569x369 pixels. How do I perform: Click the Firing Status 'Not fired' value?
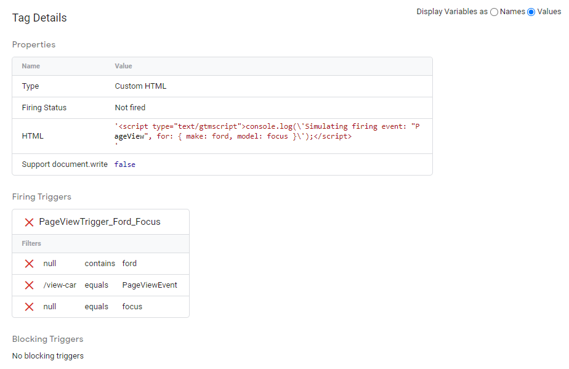click(130, 108)
